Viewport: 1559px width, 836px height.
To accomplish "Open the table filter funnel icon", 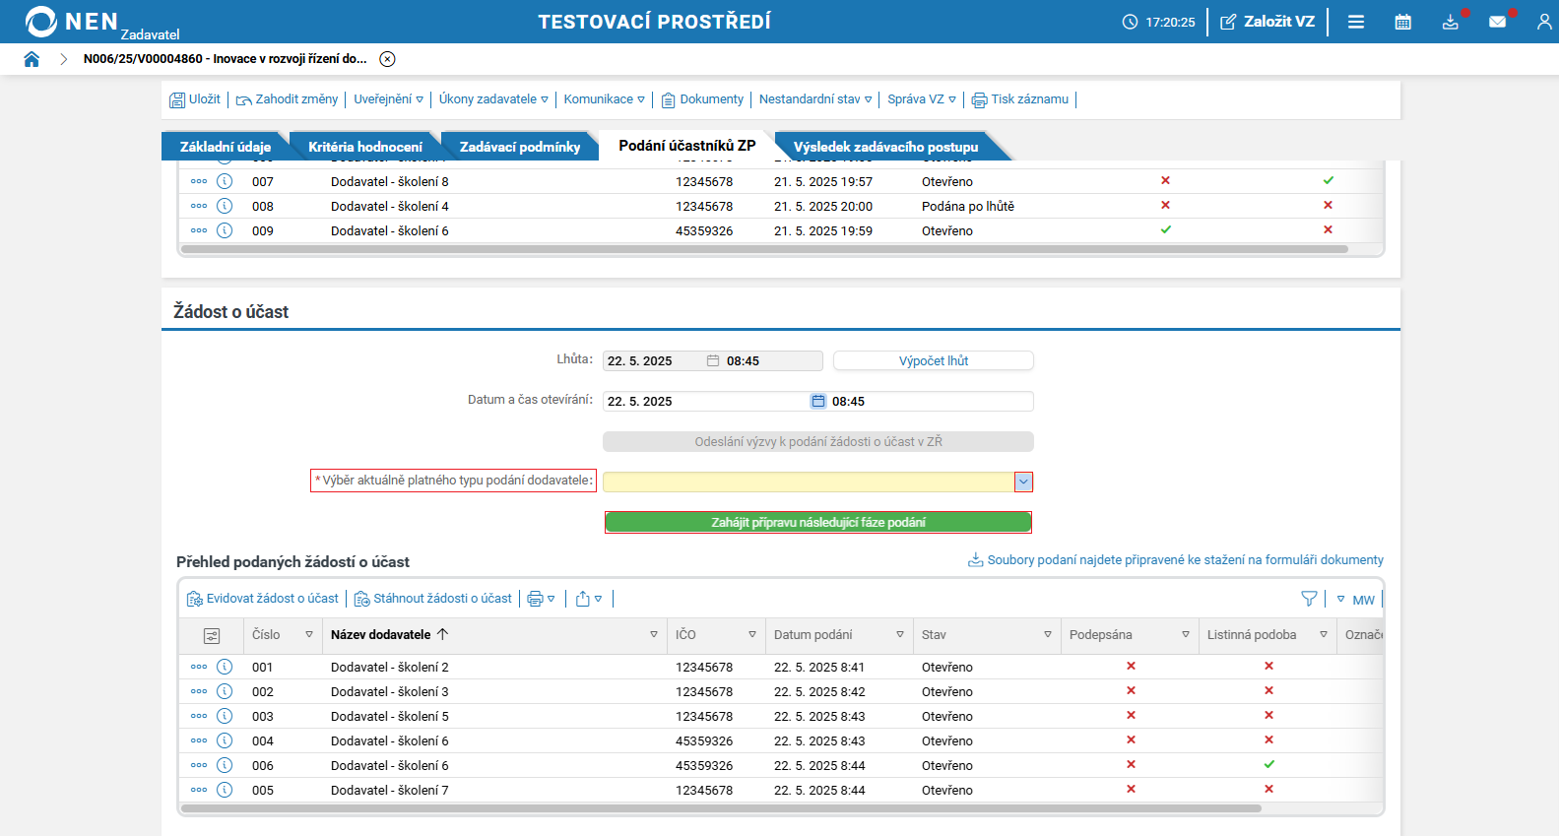I will (x=1309, y=599).
